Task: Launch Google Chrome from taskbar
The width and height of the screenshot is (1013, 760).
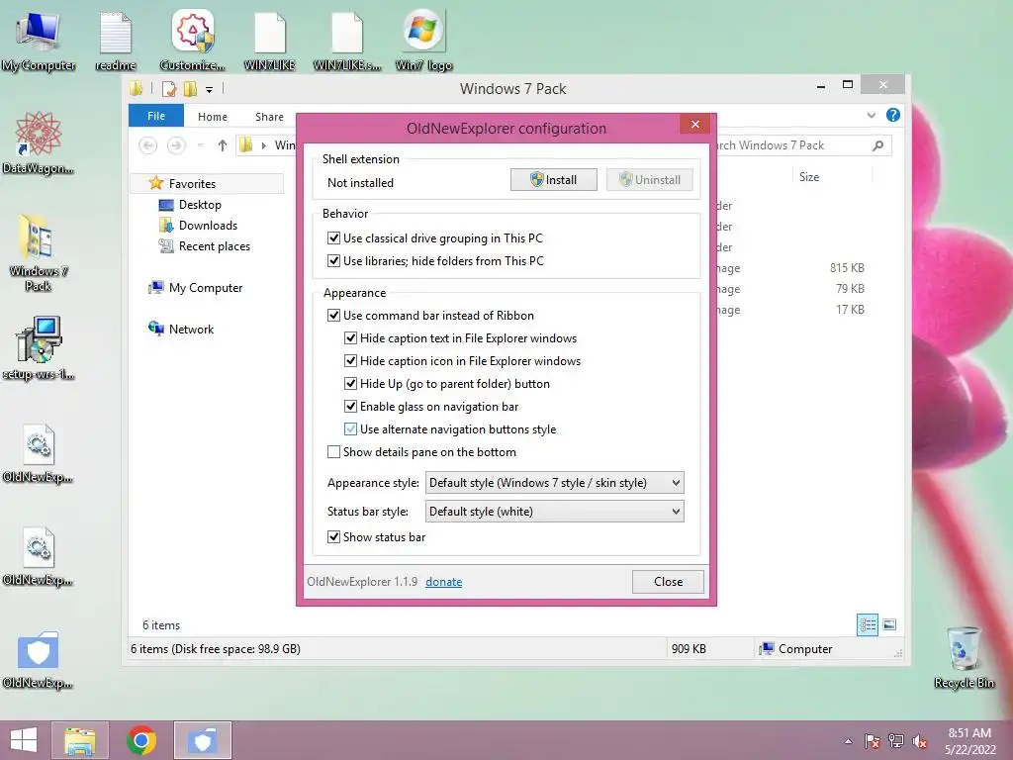Action: tap(141, 740)
